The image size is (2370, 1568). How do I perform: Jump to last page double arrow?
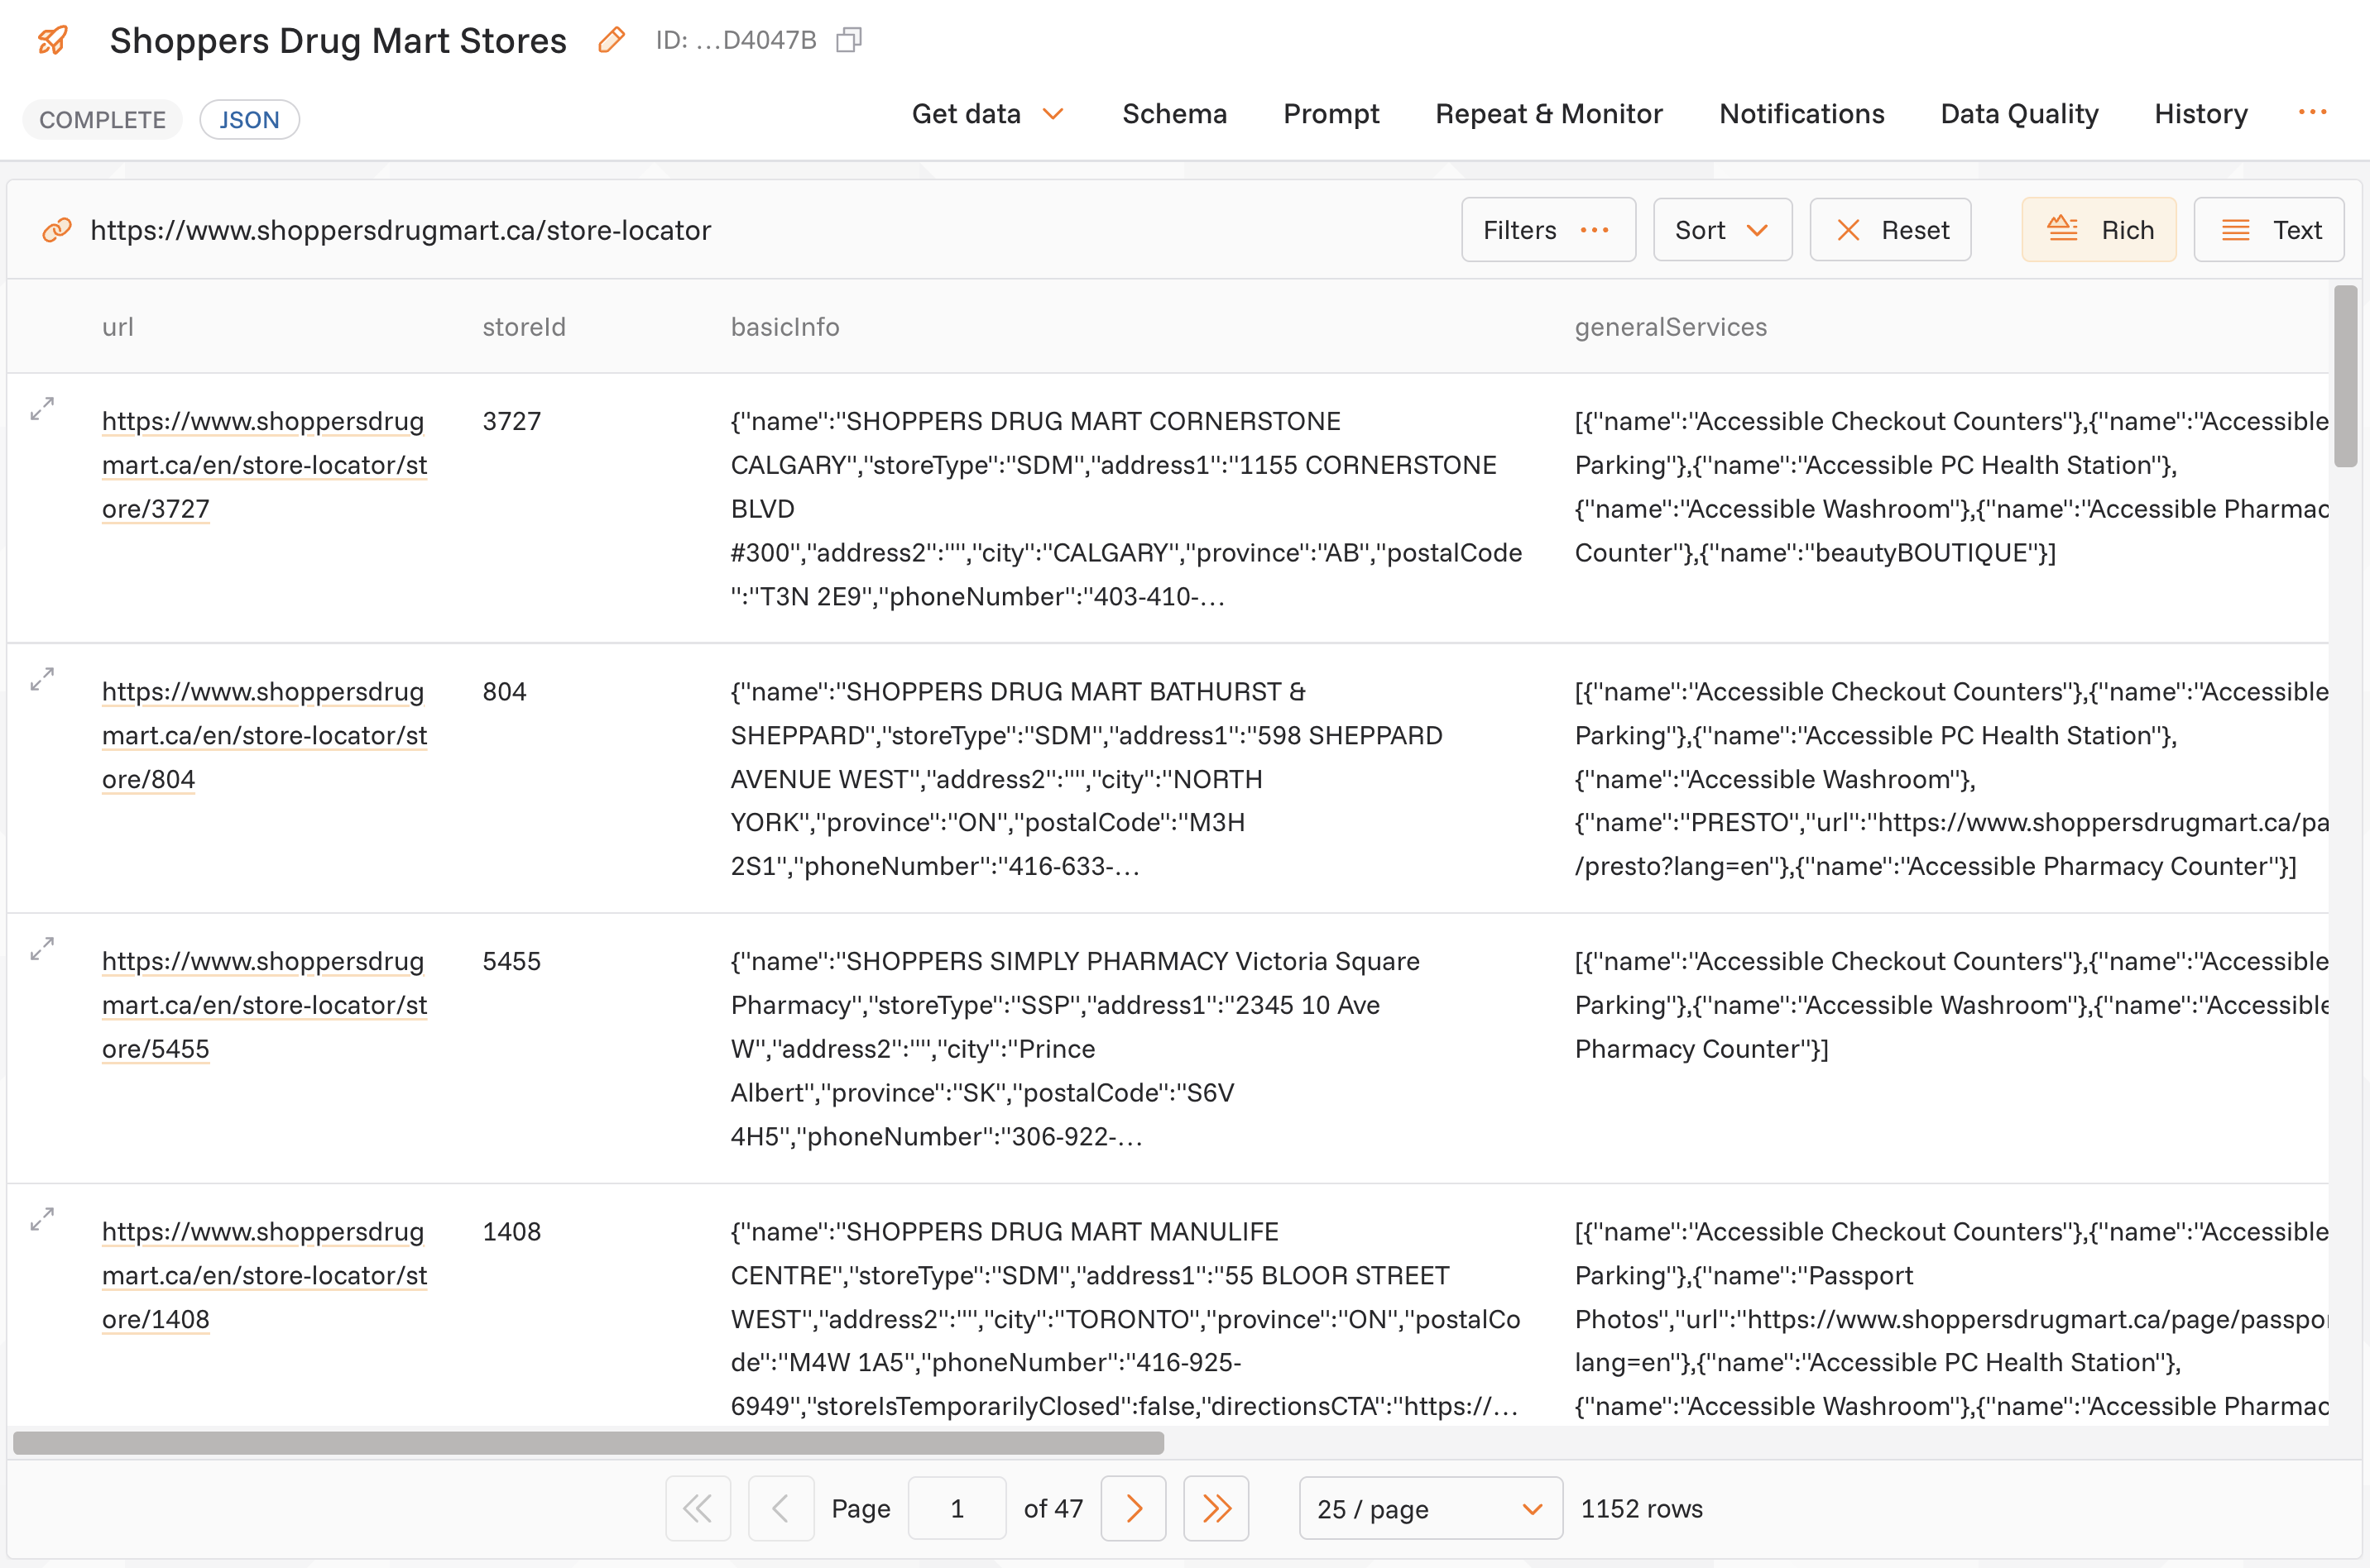pyautogui.click(x=1216, y=1508)
